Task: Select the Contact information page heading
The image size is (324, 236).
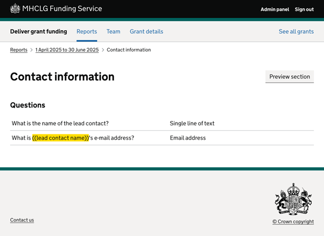Action: [62, 77]
